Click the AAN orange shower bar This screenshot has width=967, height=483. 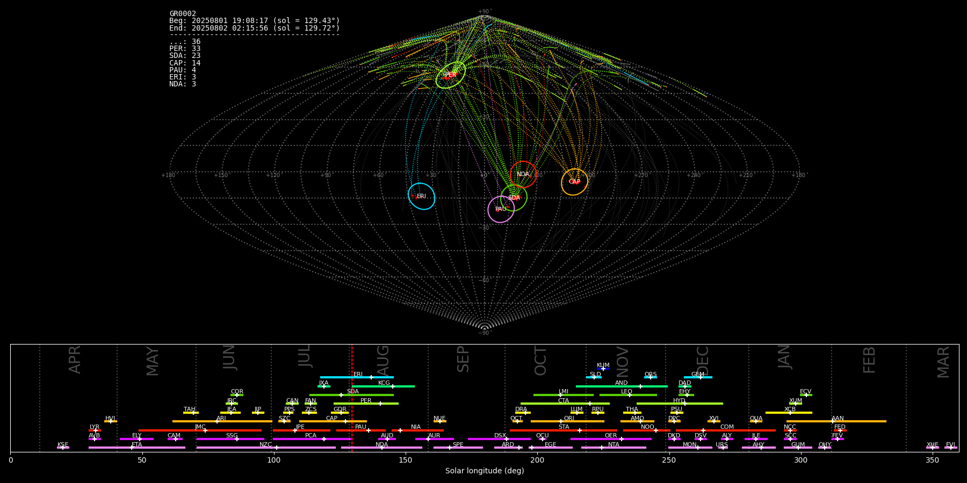[836, 421]
